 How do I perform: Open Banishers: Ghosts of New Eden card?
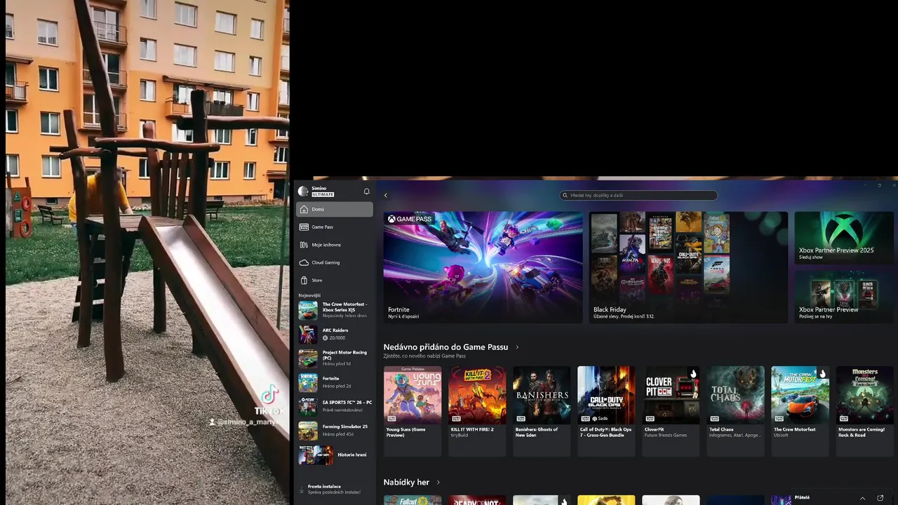tap(542, 411)
